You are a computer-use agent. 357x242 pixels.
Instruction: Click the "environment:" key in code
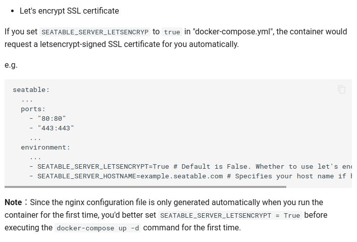tap(45, 147)
